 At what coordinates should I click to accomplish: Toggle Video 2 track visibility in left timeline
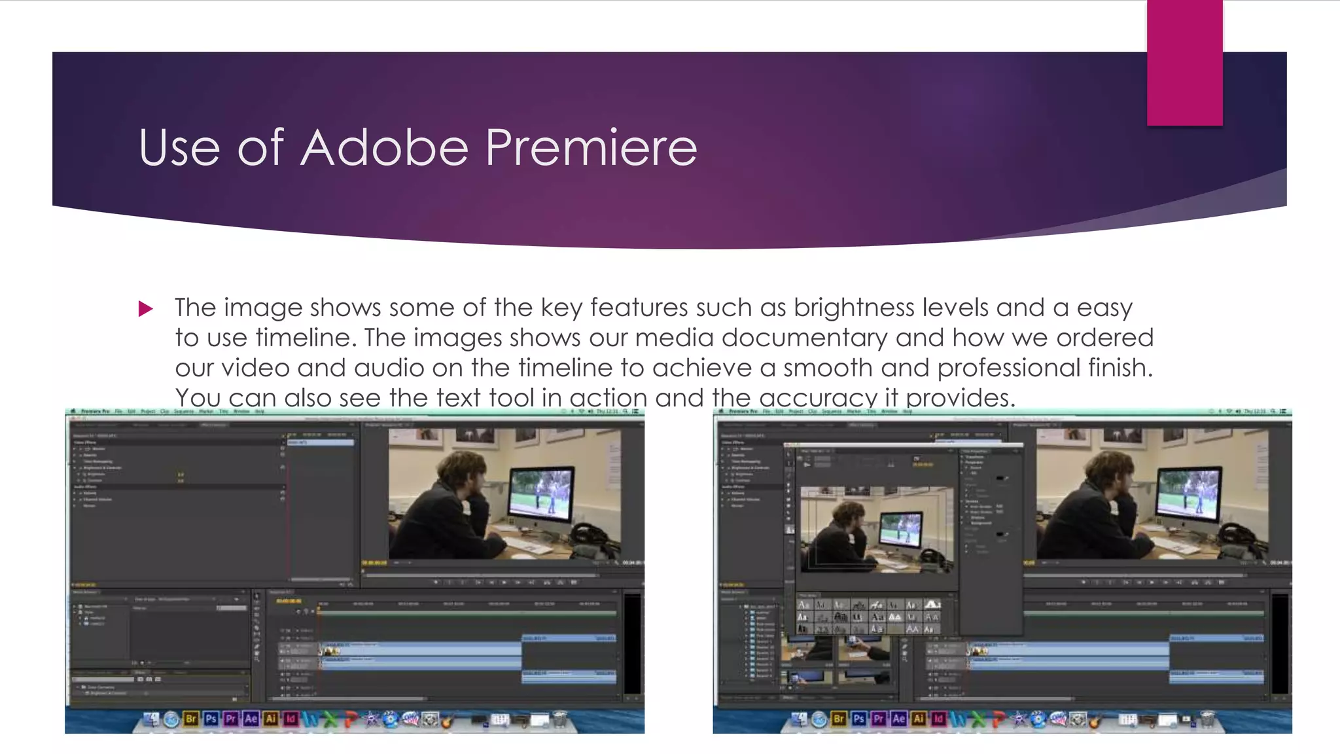[x=282, y=638]
